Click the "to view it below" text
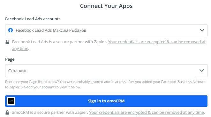Screen dimensions: 211x117 coord(68,87)
